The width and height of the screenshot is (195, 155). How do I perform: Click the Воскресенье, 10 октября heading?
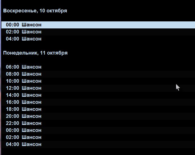point(35,11)
